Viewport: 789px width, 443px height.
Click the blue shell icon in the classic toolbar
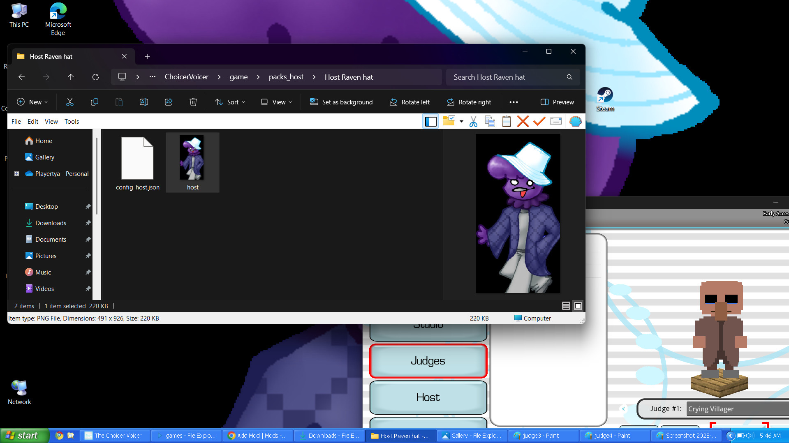(575, 121)
